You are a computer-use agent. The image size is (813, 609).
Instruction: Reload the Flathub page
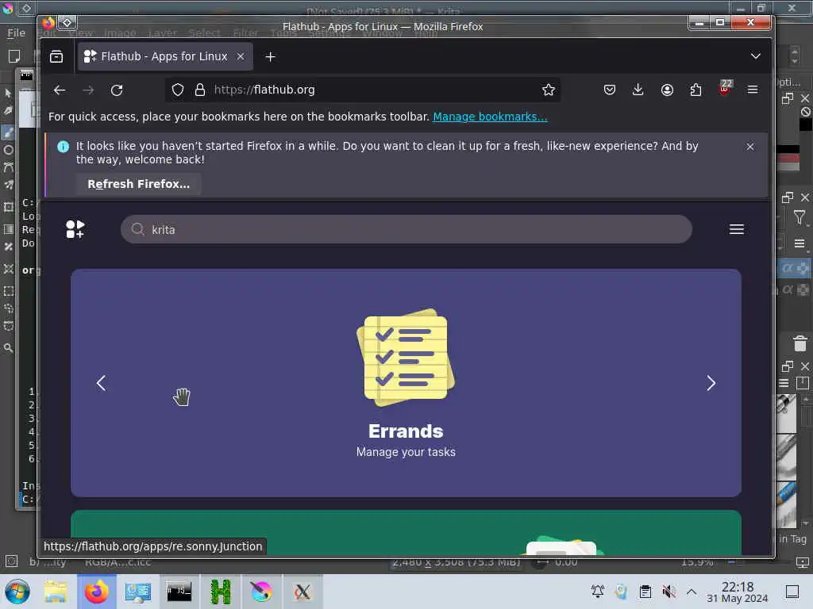117,90
